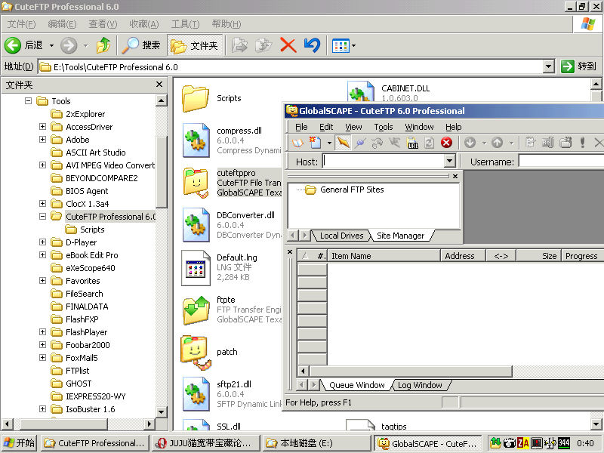This screenshot has height=453, width=604.
Task: Click the Host input field
Action: [x=384, y=161]
